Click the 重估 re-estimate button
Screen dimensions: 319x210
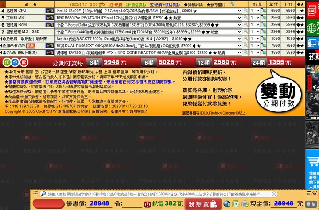[x=311, y=204]
